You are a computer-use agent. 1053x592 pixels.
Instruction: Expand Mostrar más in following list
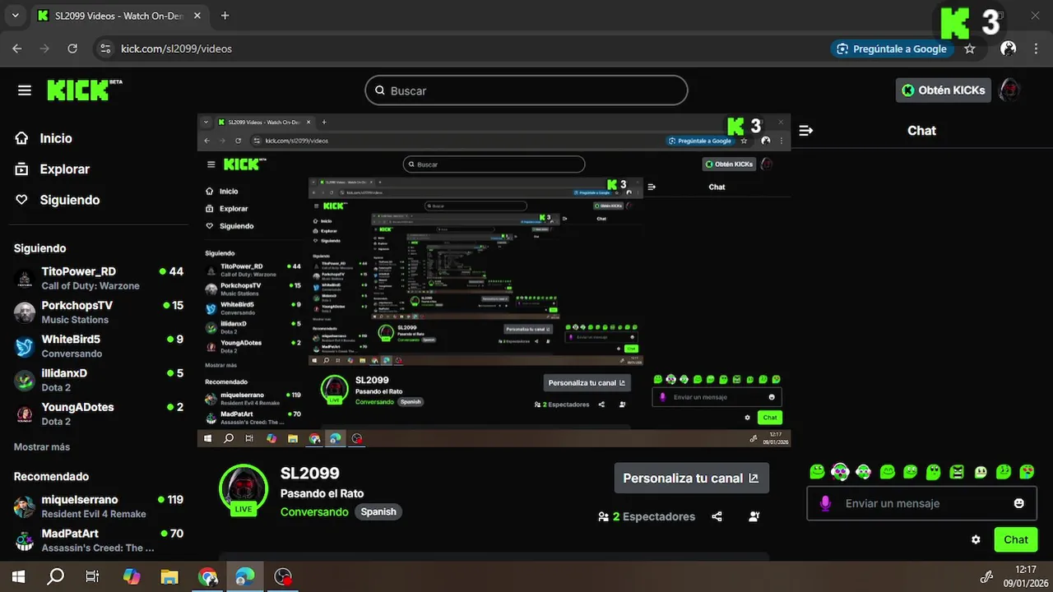point(42,447)
